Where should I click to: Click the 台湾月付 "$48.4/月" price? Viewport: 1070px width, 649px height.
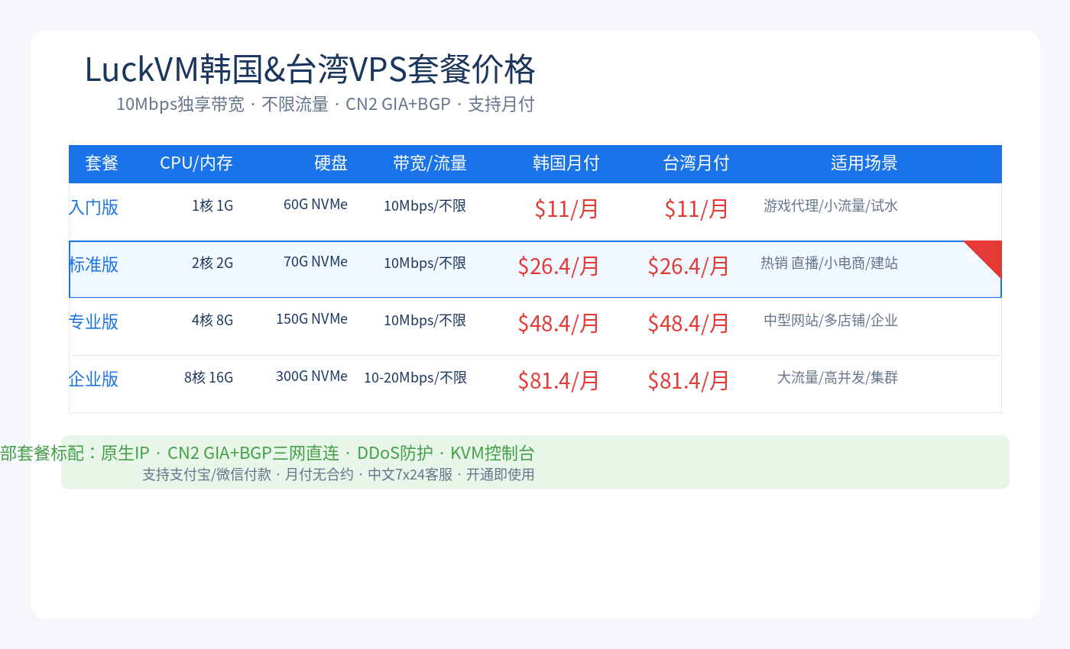point(689,323)
